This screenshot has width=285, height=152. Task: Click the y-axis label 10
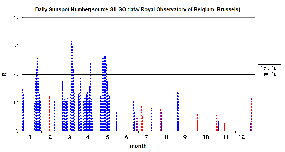(x=16, y=103)
